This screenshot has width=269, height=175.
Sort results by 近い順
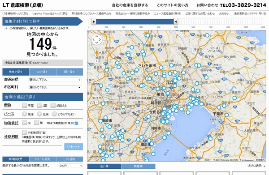[x=104, y=166]
